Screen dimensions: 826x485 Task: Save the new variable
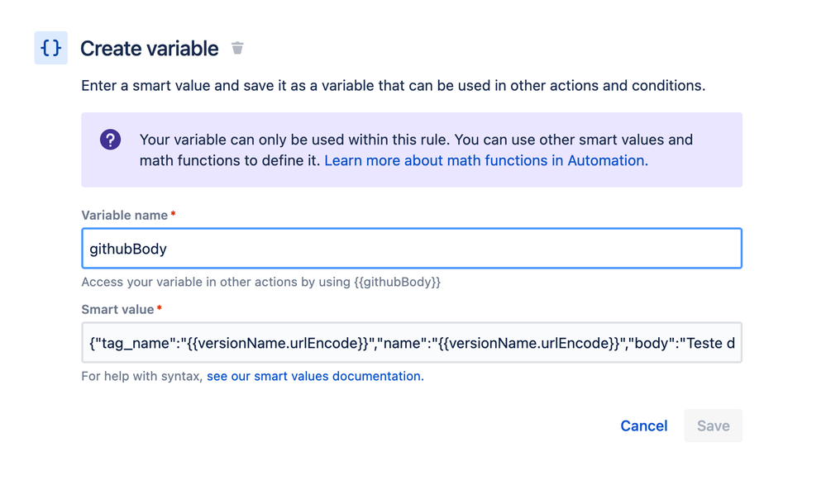tap(714, 426)
